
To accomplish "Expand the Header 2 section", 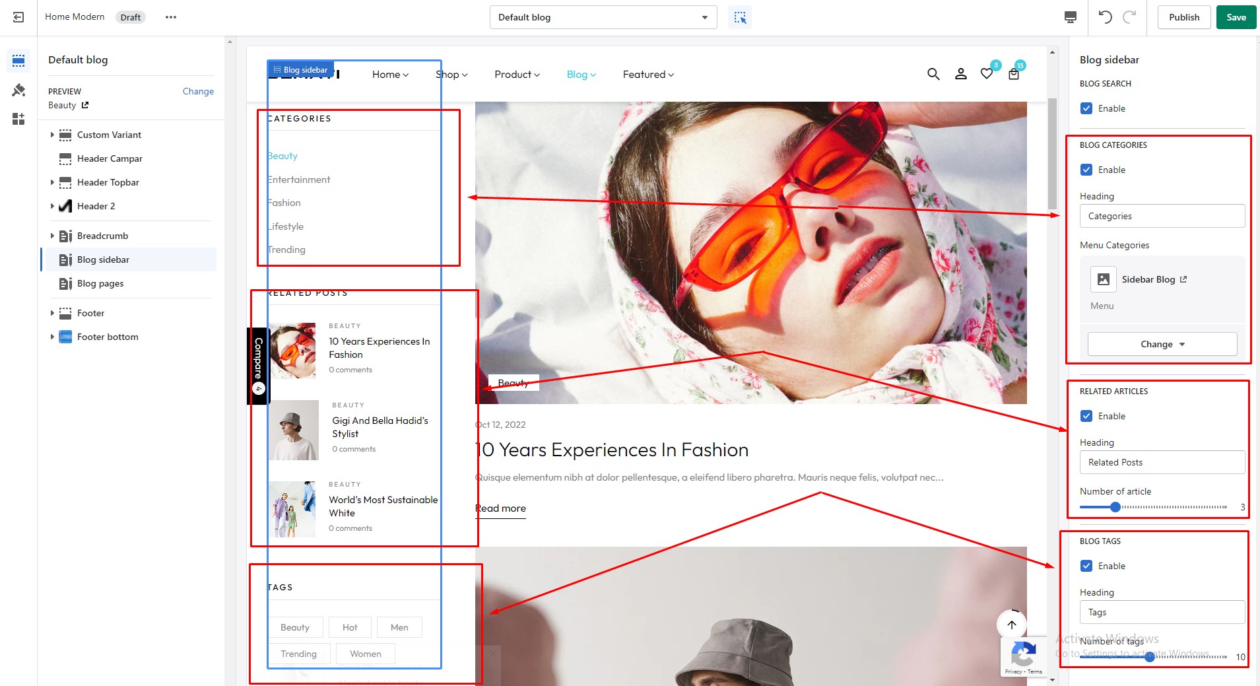I will pos(52,206).
